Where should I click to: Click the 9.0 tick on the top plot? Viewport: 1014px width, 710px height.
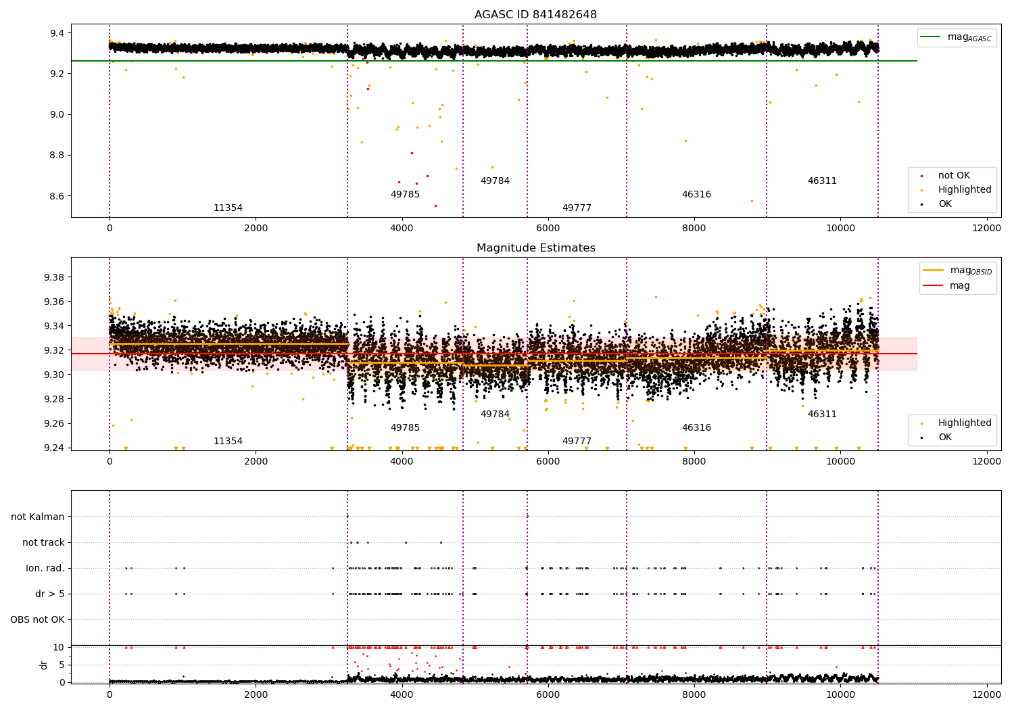pos(57,114)
